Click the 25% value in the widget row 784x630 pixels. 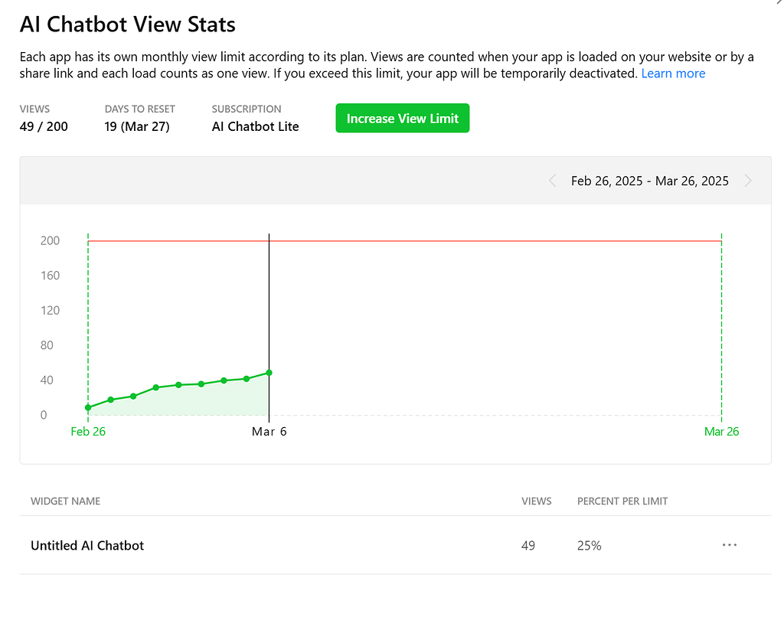tap(589, 546)
